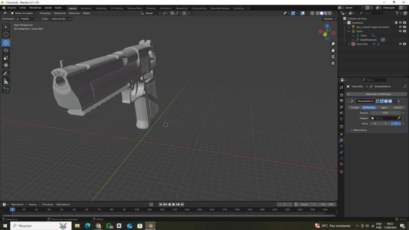Select the 3D Cursor tool

pyautogui.click(x=6, y=34)
